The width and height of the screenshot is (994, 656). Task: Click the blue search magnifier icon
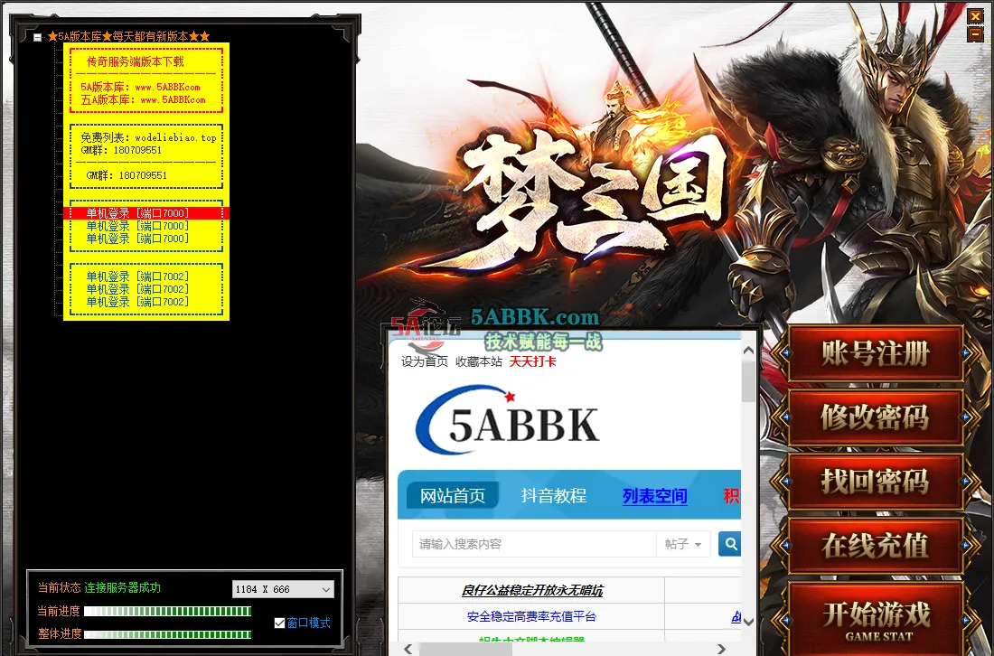[x=730, y=544]
